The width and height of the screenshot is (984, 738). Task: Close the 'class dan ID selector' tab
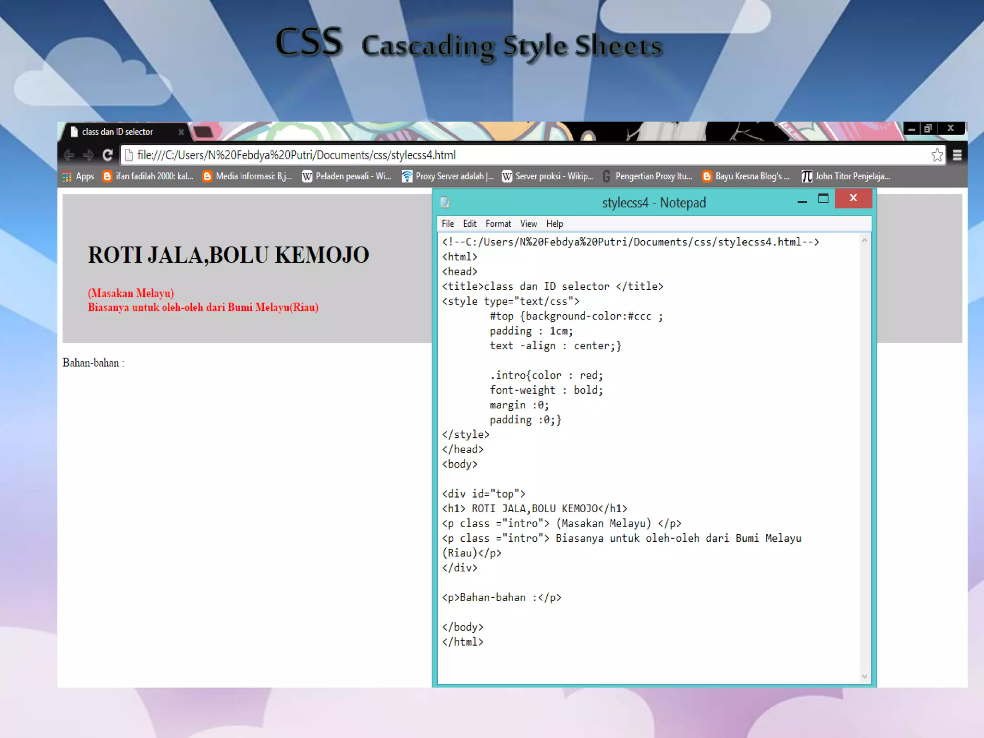[x=181, y=132]
